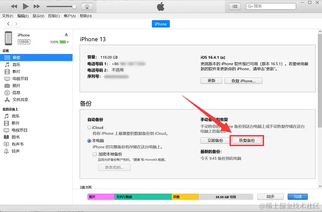Open 图书 in the sidebar
This screenshot has height=212, width=322.
pos(36,137)
